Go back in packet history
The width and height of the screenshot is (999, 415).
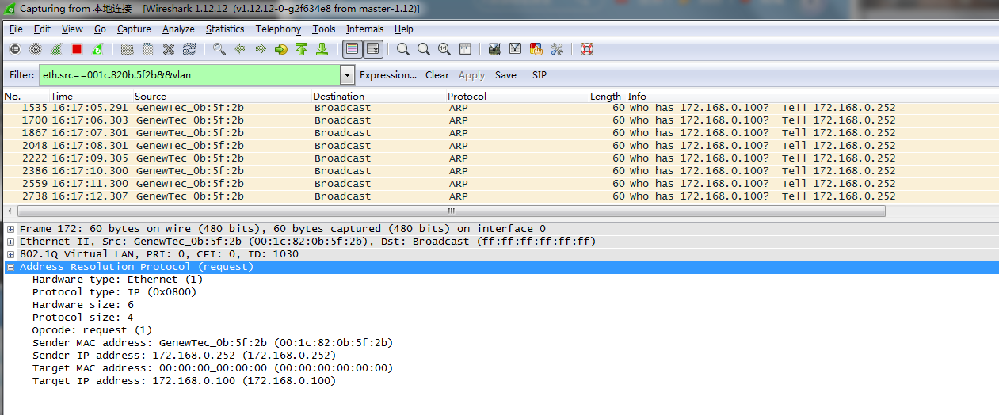[240, 49]
